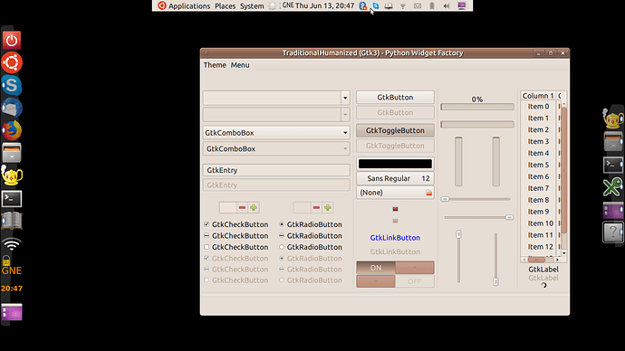Click the battery indicator in top panel
The image size is (625, 351).
[x=432, y=5]
